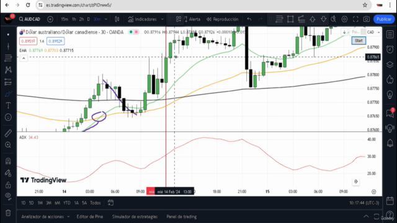Select the rectangle layout icon
397x223 pixels.
tap(290, 19)
